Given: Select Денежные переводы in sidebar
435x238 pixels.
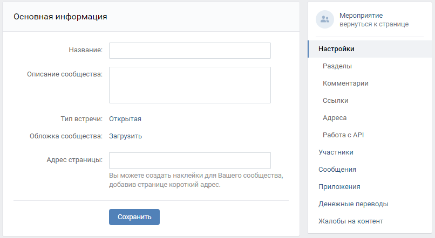Looking at the screenshot, I should point(353,204).
